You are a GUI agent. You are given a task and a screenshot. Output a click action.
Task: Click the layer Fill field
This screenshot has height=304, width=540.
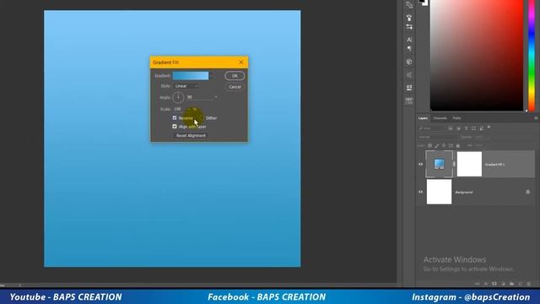[482, 145]
